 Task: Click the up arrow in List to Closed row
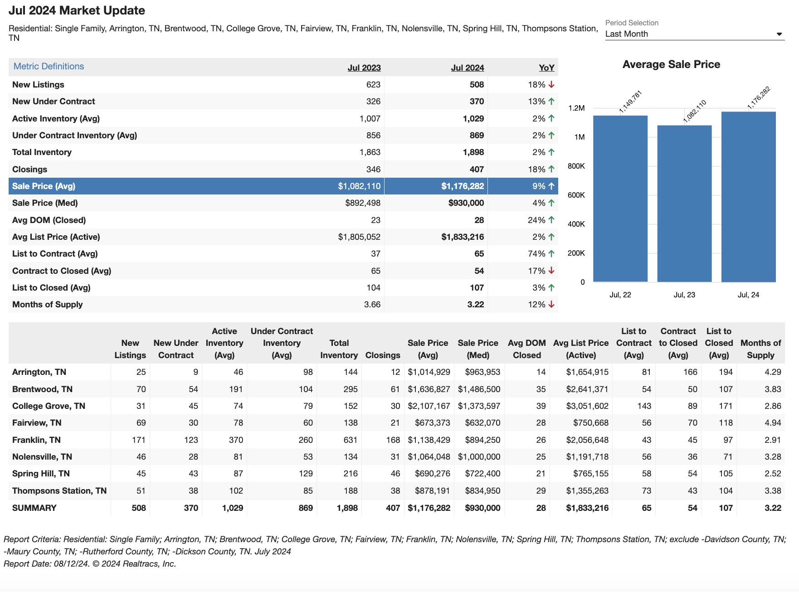pos(551,287)
